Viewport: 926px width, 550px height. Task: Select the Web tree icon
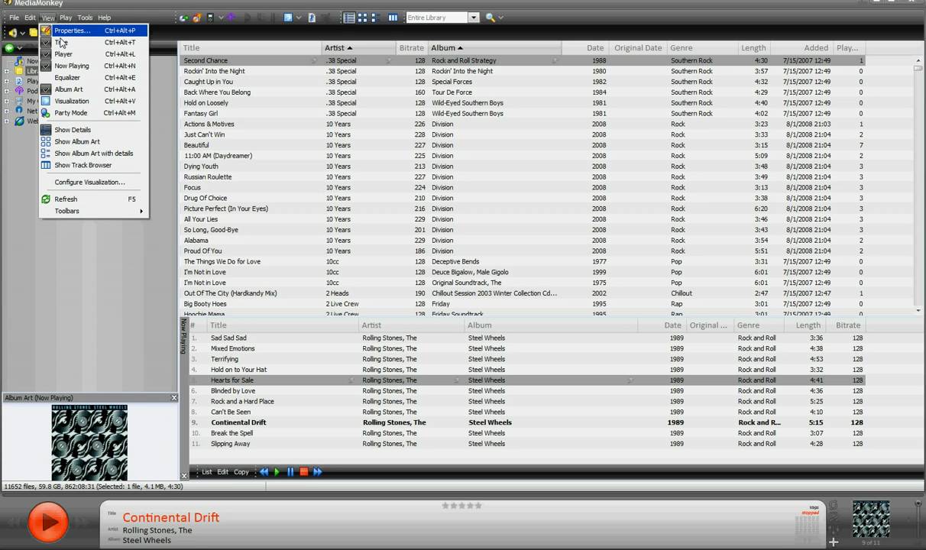pos(20,121)
